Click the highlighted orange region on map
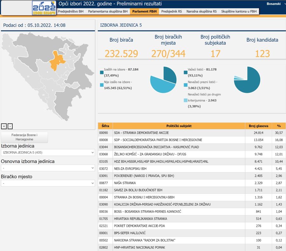This screenshot has height=251, width=286. pos(58,60)
